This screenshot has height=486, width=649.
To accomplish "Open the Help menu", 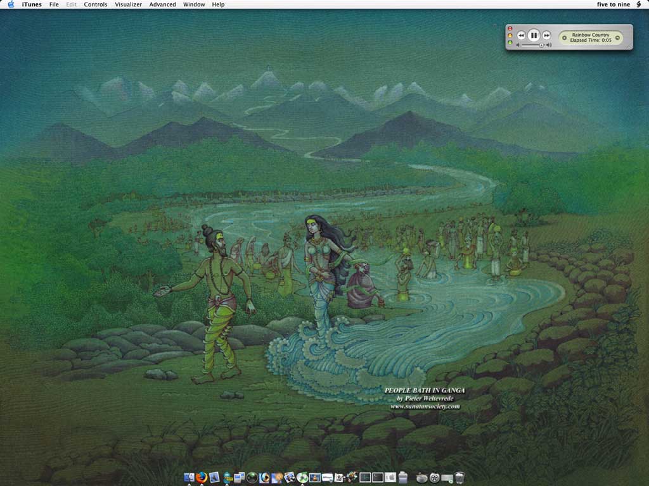I will point(218,4).
